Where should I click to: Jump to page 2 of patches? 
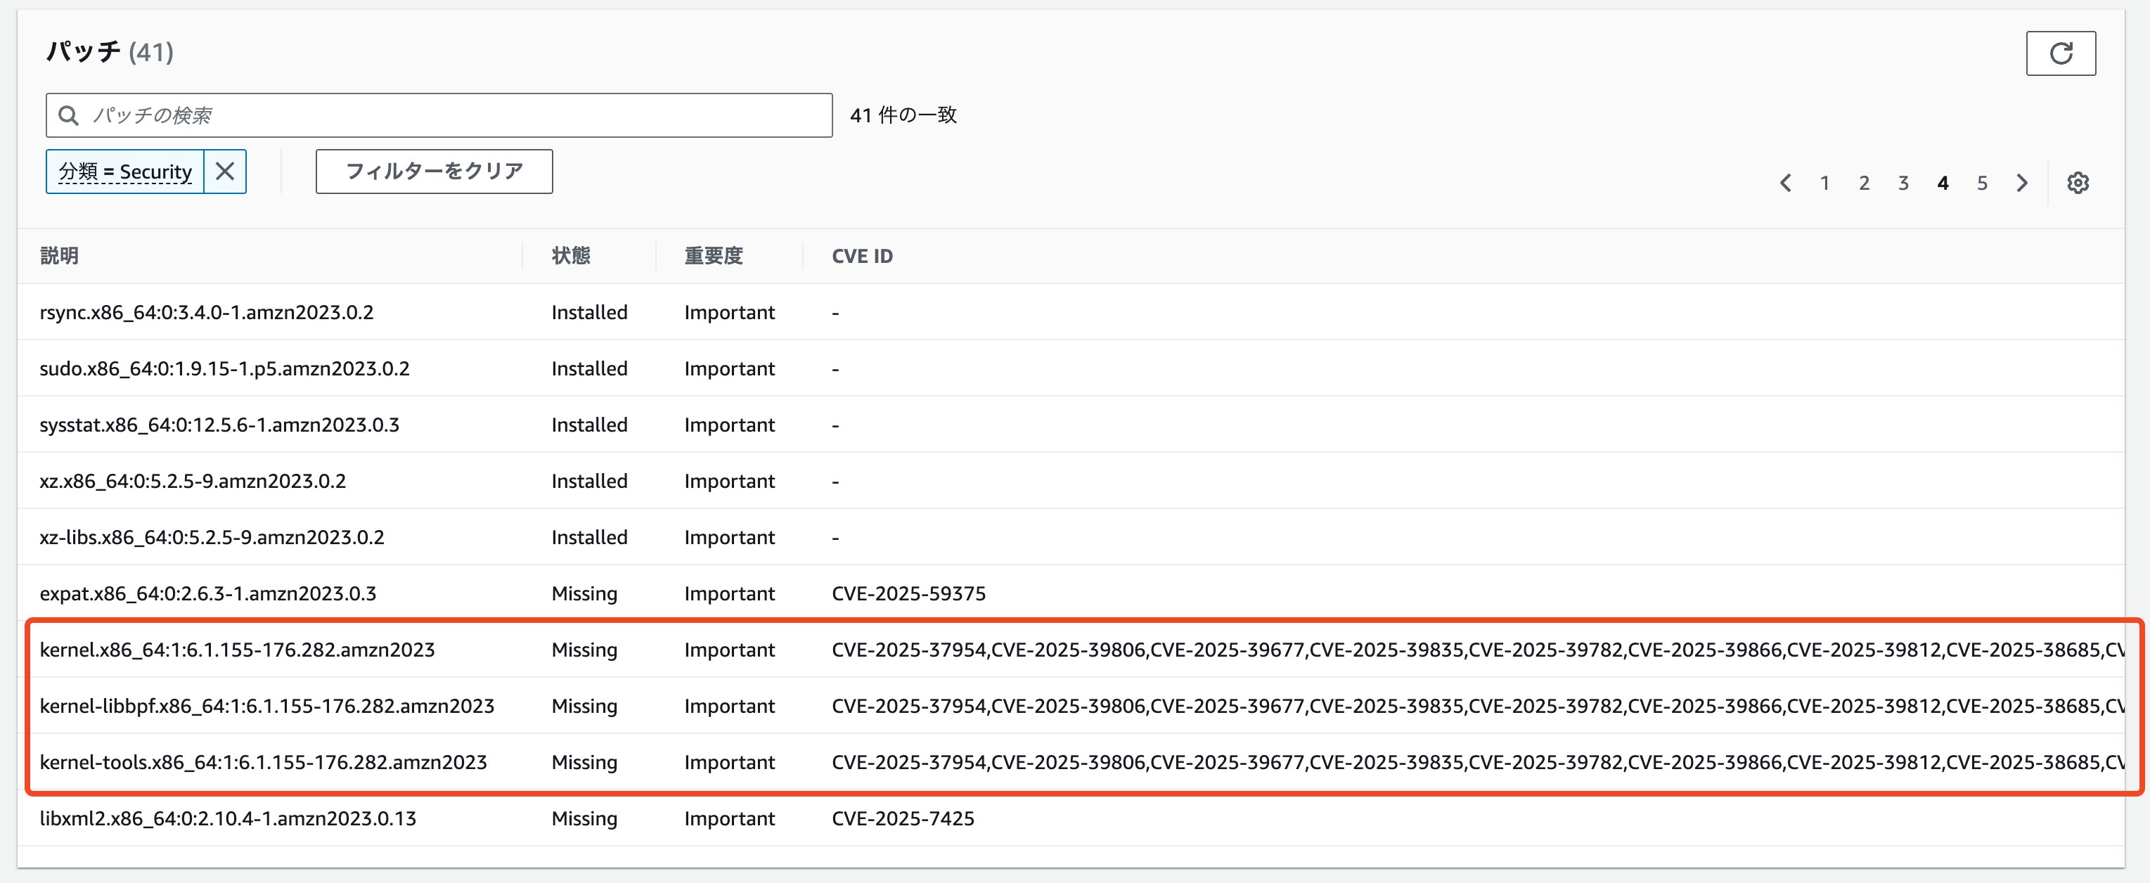(1864, 183)
